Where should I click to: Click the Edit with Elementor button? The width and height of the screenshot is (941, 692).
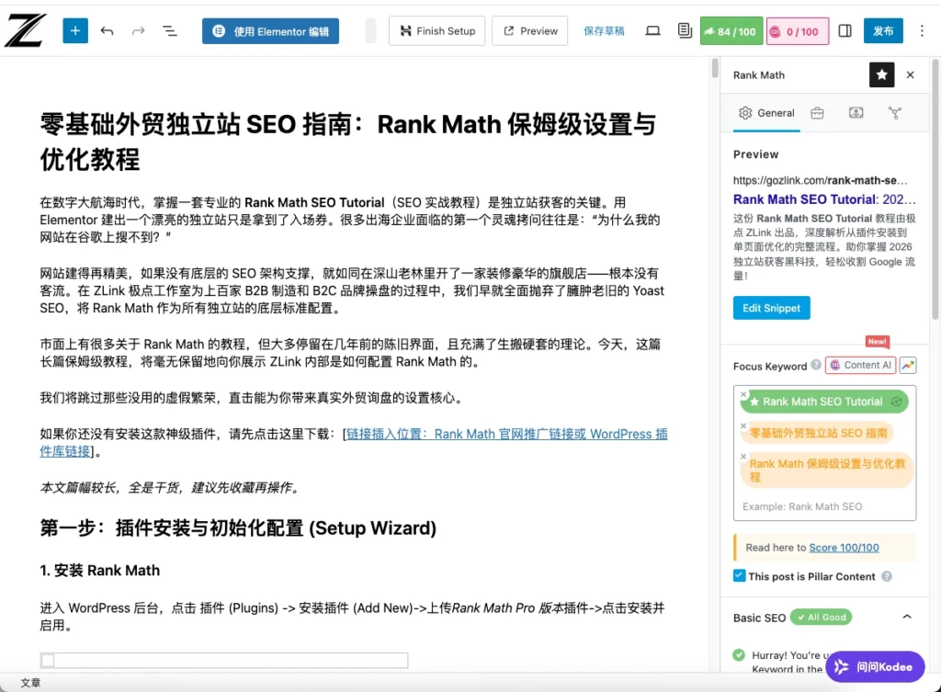tap(271, 31)
